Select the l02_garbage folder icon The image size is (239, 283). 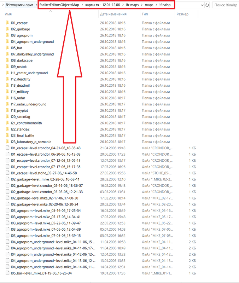point(7,29)
